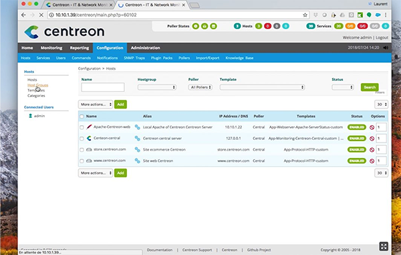This screenshot has width=401, height=255.
Task: Expand the All Pollers dropdown filter
Action: tap(200, 87)
